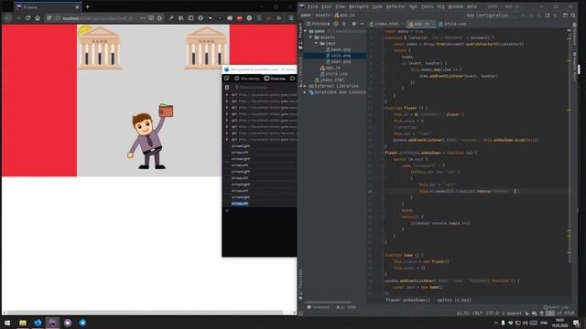Open page actions three-dots menu in address bar
This screenshot has height=329, width=586.
[143, 18]
